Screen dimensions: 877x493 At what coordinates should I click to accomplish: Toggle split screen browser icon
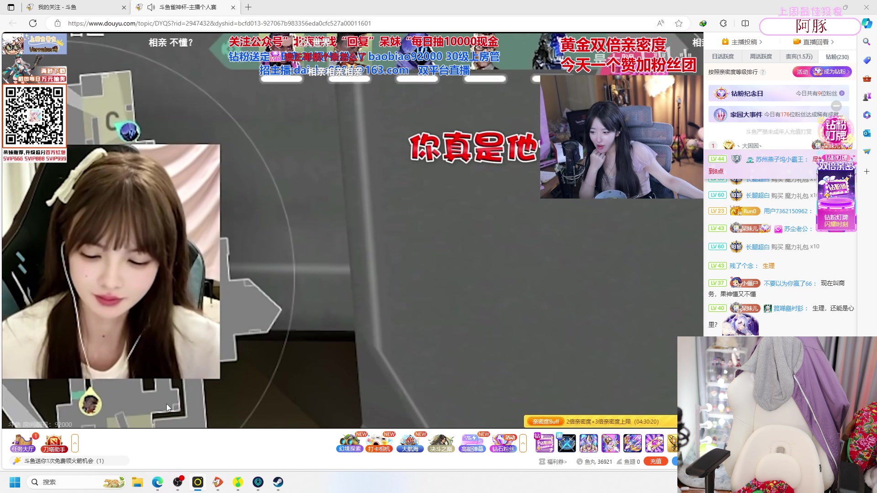(745, 23)
